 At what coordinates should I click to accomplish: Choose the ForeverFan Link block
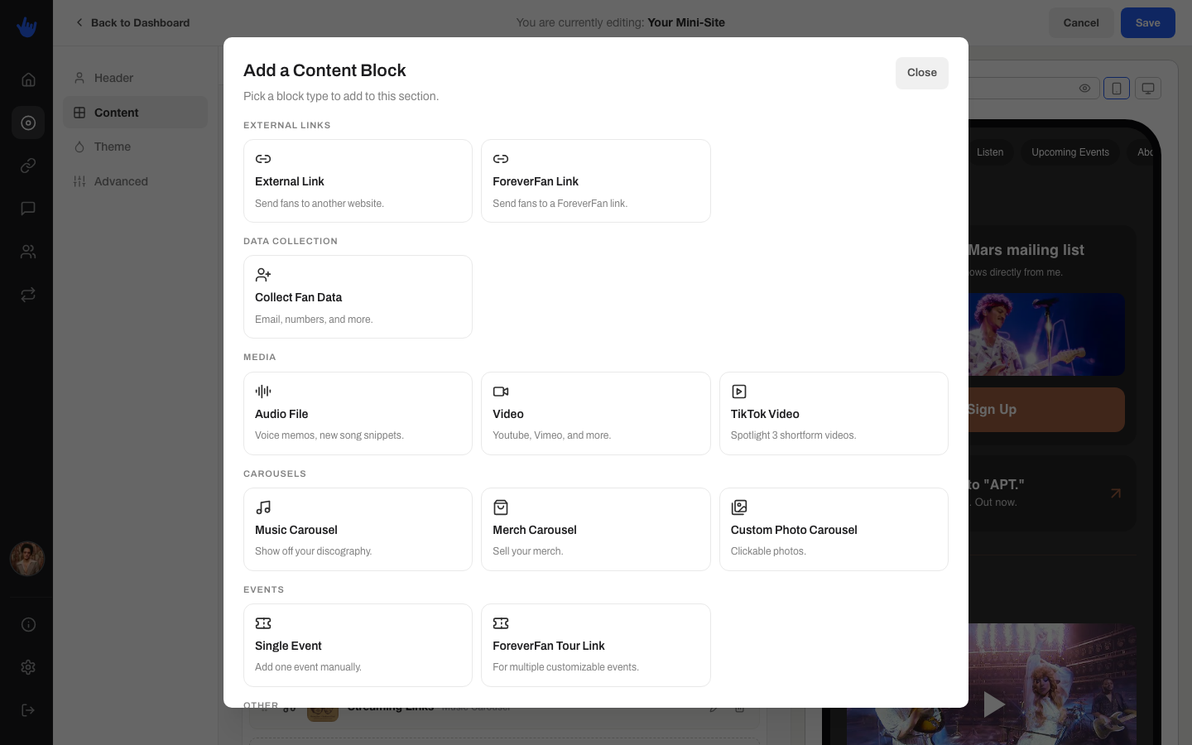coord(596,180)
